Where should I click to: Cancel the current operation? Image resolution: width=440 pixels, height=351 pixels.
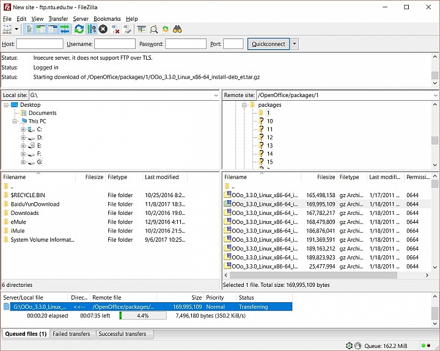103,29
